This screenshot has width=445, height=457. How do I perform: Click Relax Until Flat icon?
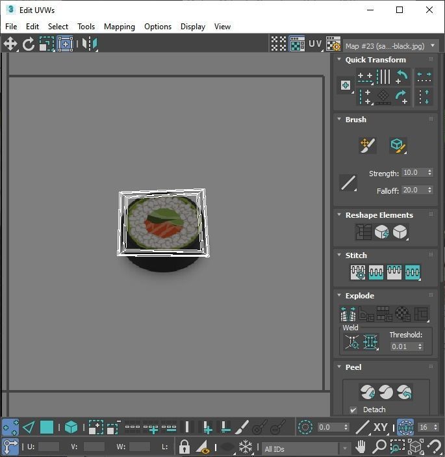381,232
